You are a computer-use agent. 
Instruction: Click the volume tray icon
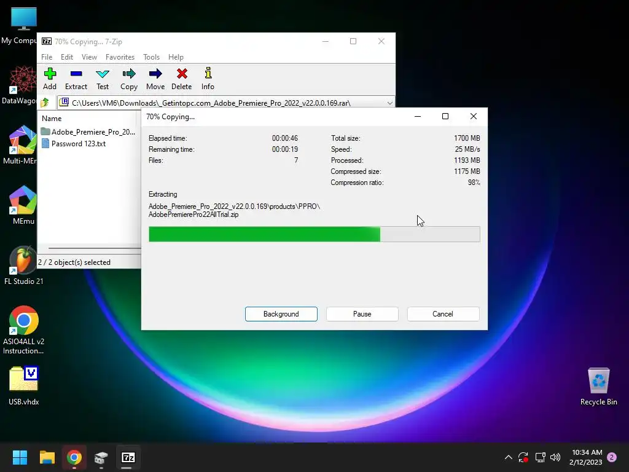point(555,457)
